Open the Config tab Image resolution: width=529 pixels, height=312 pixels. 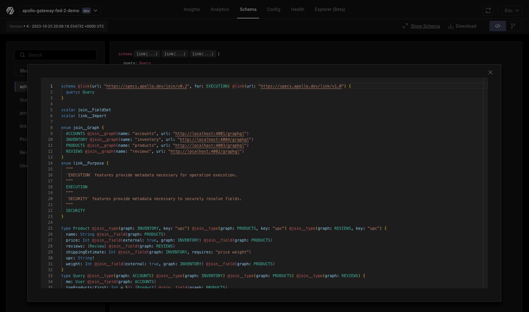[274, 9]
